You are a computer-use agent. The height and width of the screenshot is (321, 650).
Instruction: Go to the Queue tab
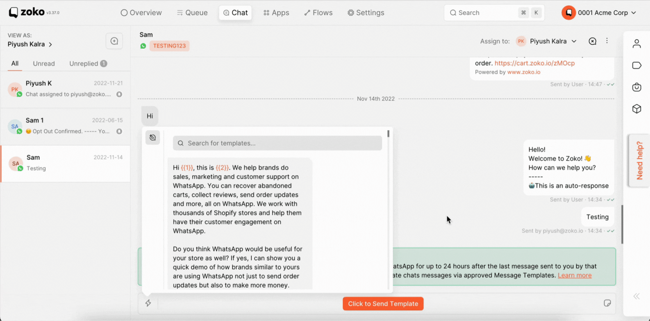192,13
